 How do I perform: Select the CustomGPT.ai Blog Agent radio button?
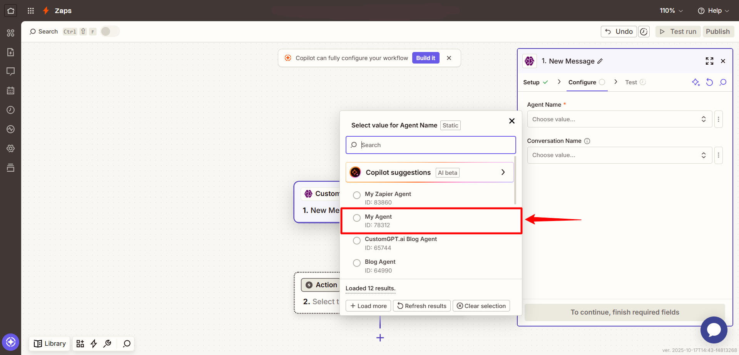[x=357, y=240]
